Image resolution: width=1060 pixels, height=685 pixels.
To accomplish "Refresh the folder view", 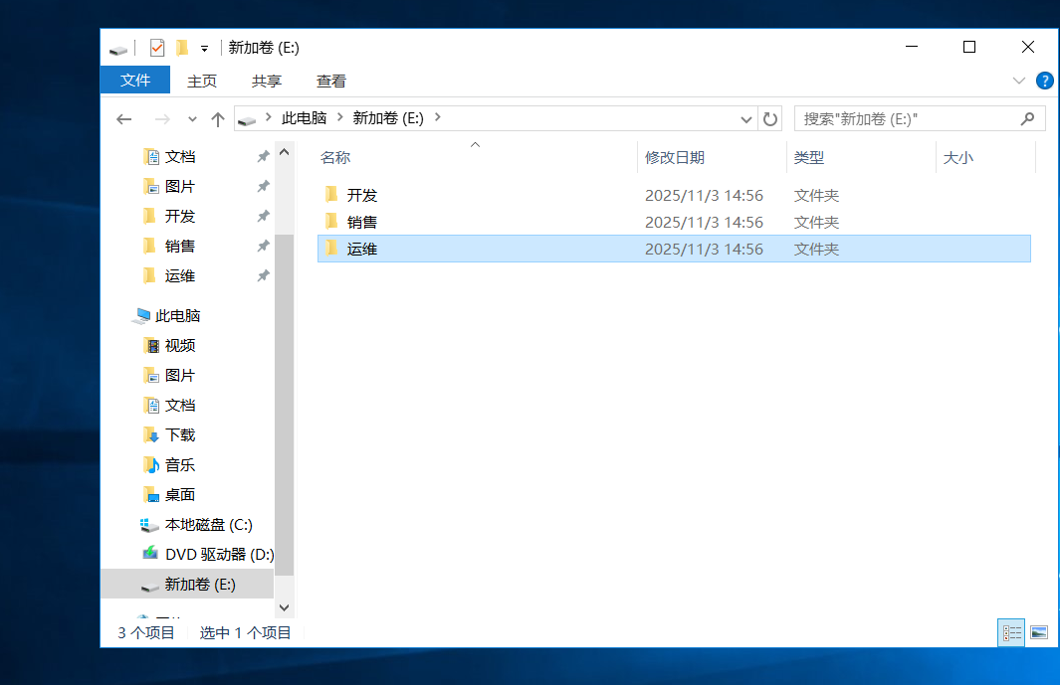I will 770,119.
